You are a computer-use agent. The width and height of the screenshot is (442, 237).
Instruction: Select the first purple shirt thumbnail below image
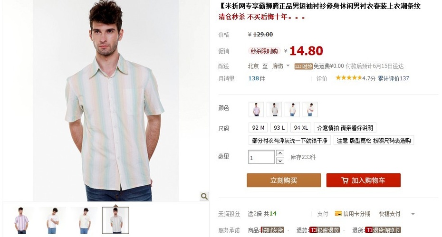(21, 220)
